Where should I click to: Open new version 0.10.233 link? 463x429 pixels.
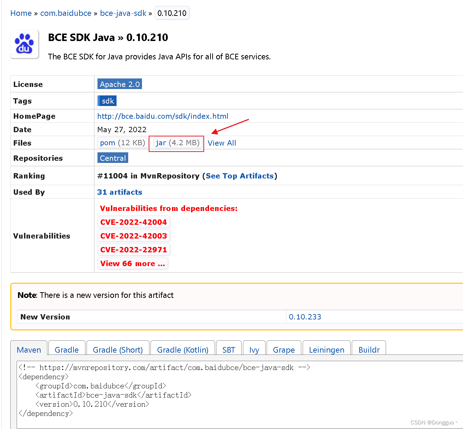[x=305, y=317]
